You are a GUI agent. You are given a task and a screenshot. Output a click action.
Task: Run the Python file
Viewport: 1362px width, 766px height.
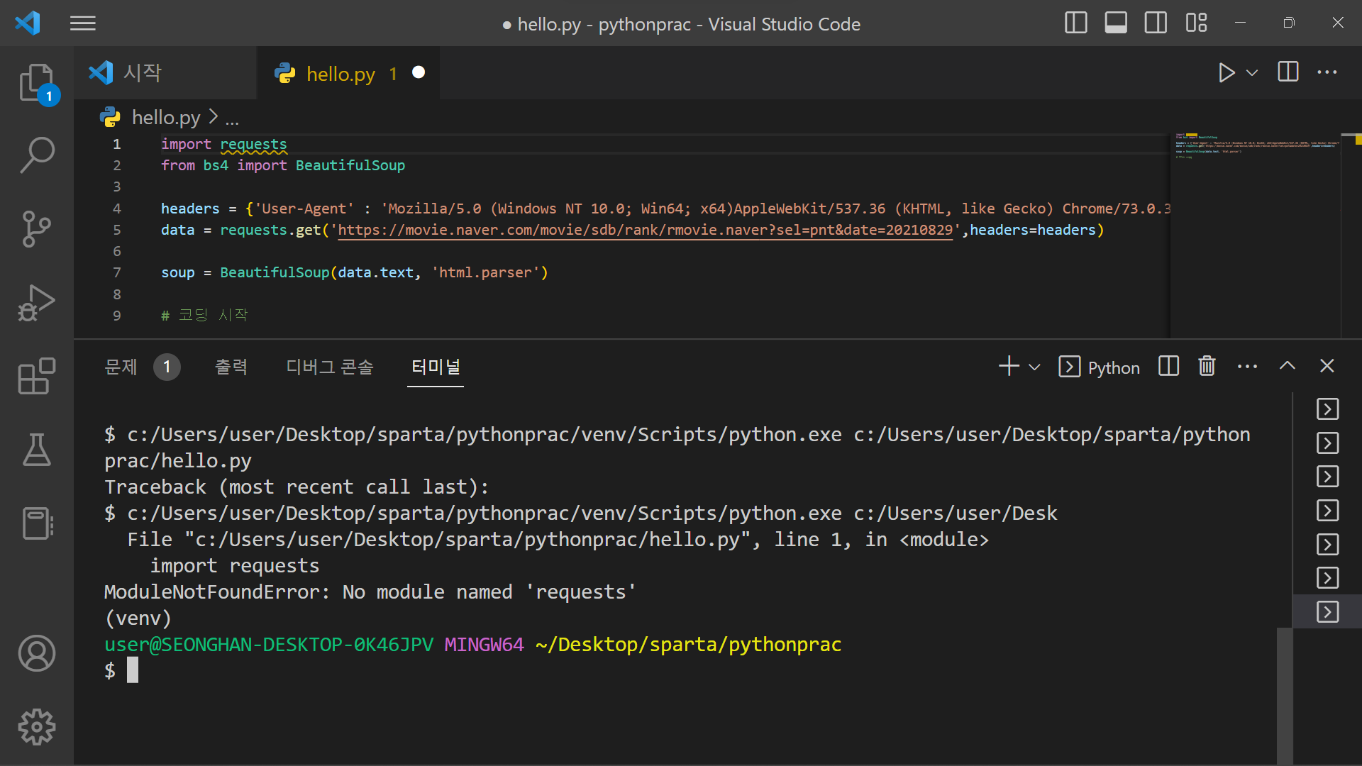1227,73
